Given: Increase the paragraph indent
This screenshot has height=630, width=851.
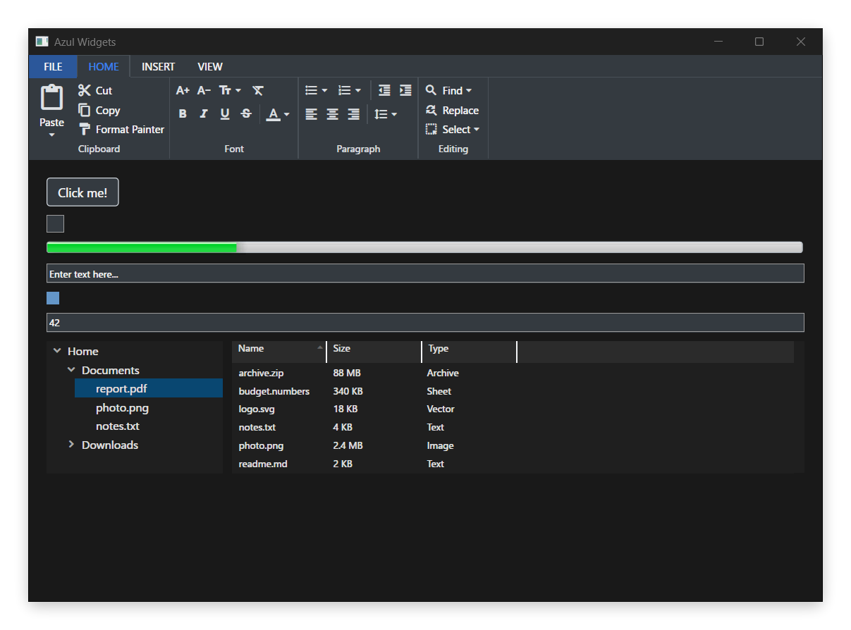Looking at the screenshot, I should point(405,90).
